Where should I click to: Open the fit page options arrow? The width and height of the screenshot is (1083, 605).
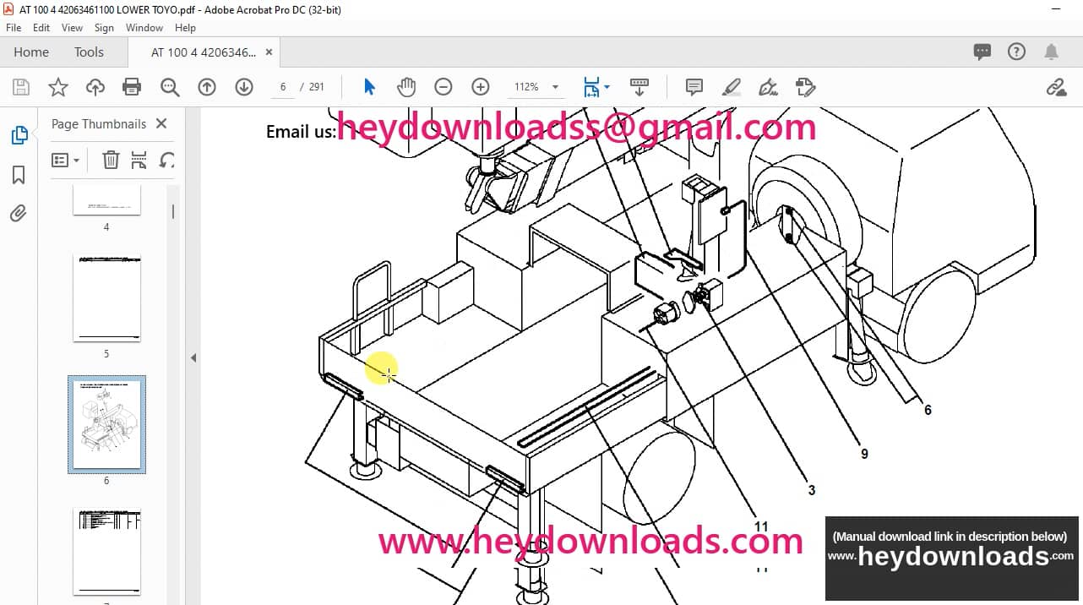click(607, 87)
